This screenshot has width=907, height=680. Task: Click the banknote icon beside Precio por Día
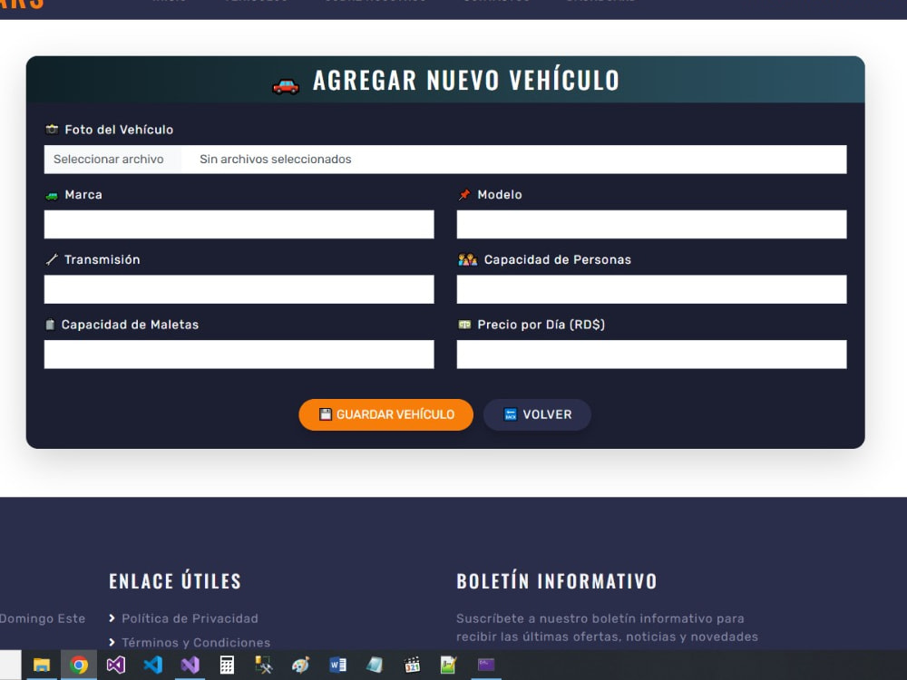coord(464,325)
